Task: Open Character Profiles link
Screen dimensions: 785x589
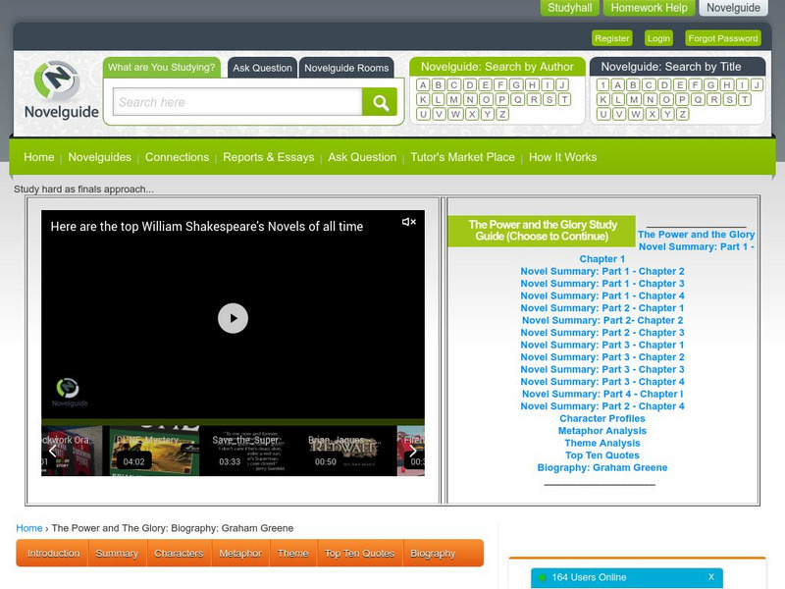Action: 602,419
